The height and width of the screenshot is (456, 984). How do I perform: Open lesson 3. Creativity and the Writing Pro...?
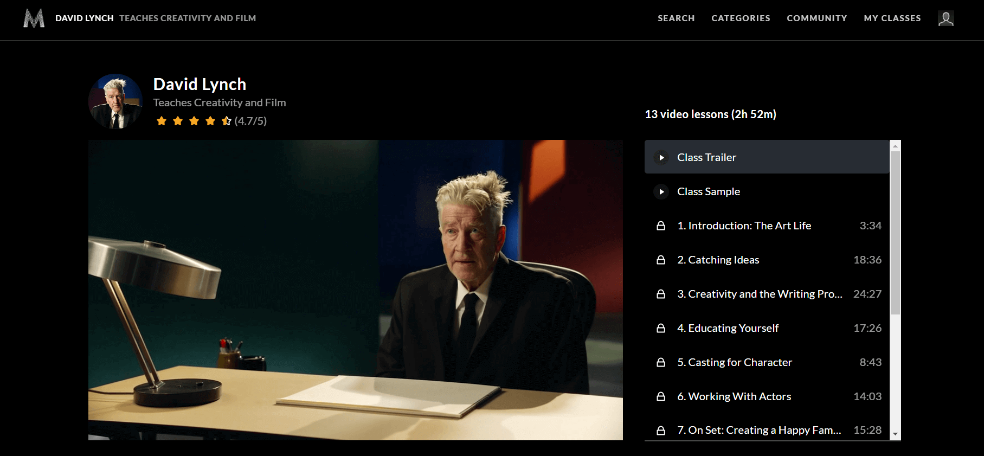(x=767, y=294)
